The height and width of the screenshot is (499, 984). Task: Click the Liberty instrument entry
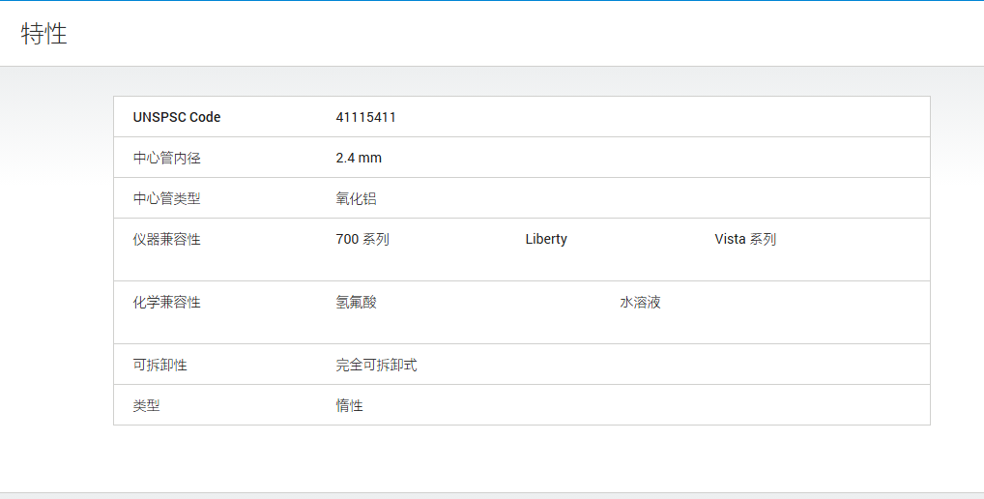point(546,239)
